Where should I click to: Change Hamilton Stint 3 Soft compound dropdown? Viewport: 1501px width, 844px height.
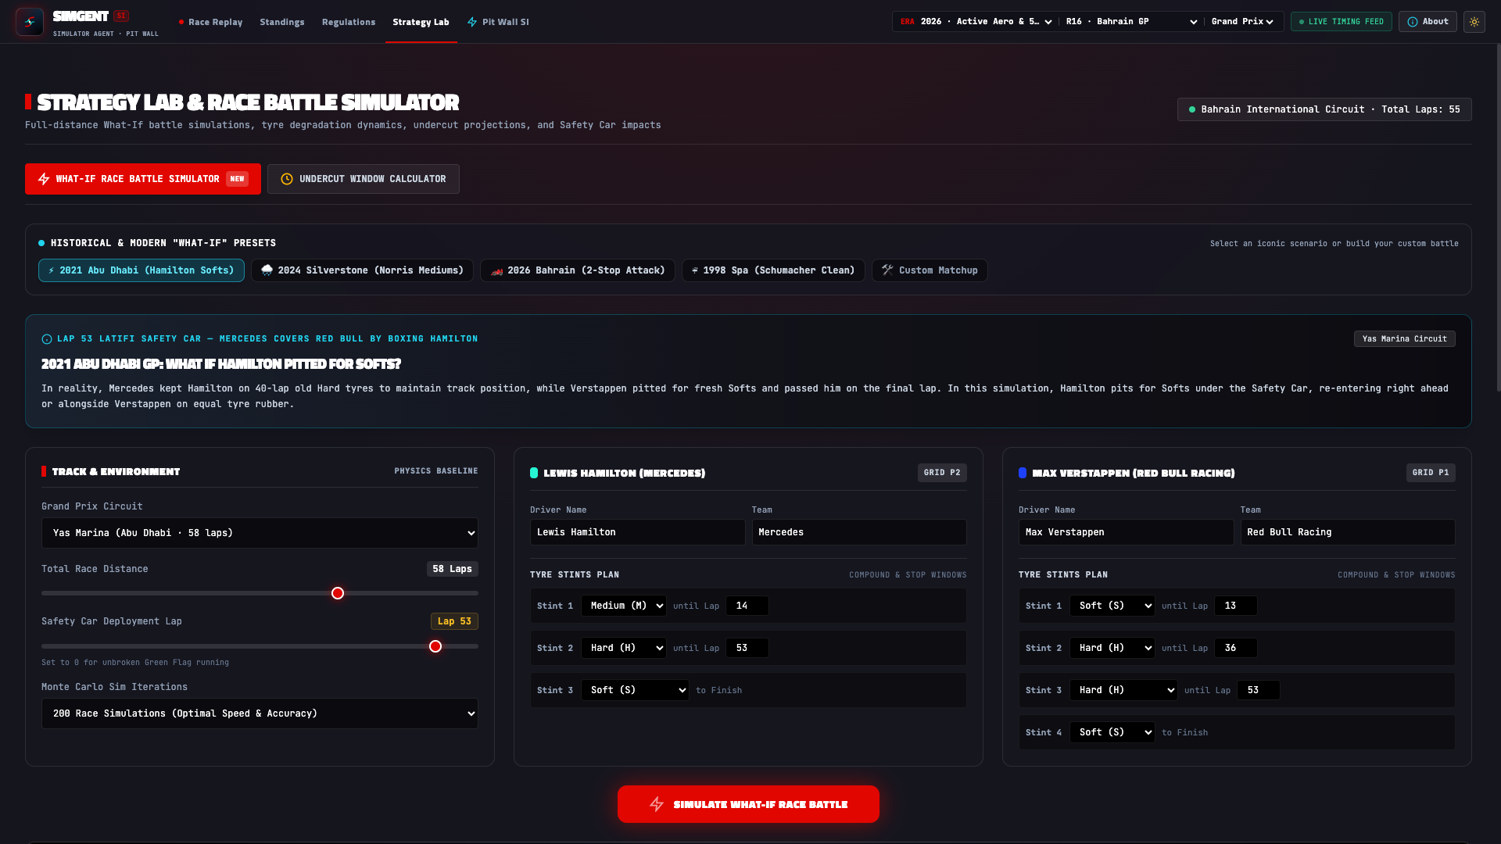[635, 690]
